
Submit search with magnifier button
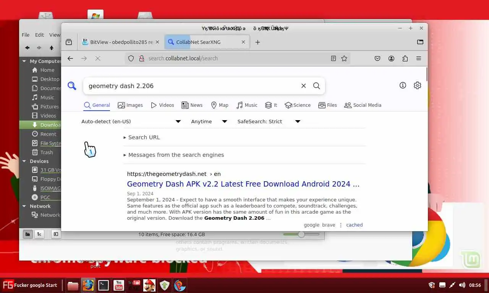[x=316, y=86]
